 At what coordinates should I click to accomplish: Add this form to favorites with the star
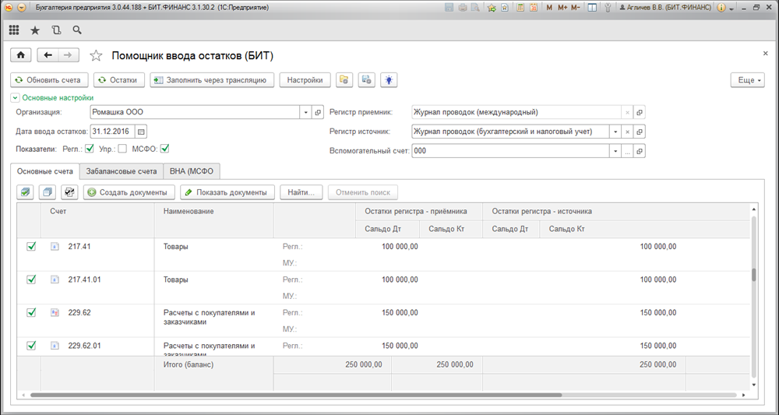(x=96, y=55)
